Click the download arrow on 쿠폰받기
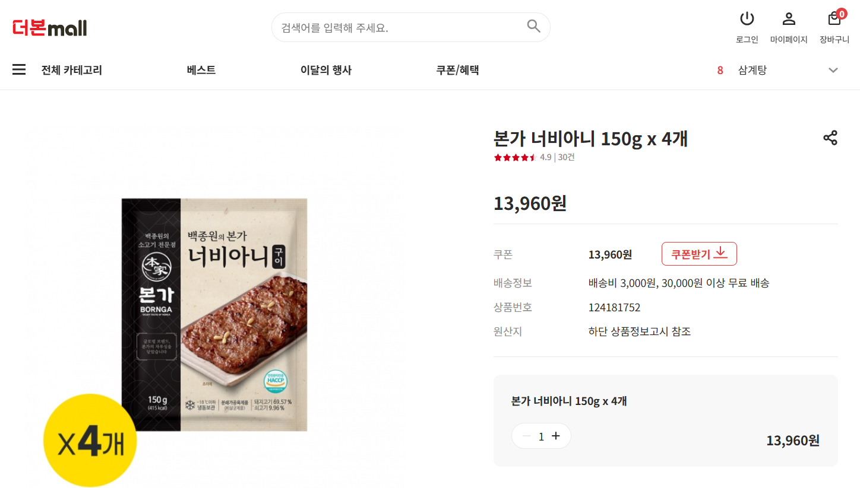Viewport: 860px width, 488px height. pyautogui.click(x=720, y=253)
